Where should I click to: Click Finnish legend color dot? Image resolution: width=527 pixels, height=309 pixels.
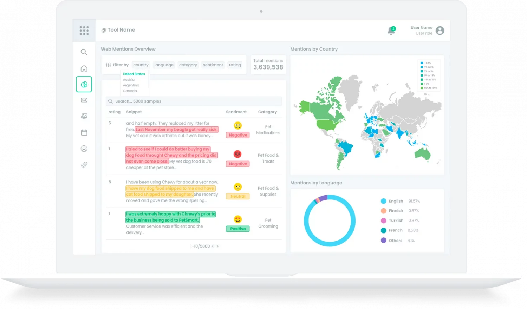pyautogui.click(x=384, y=211)
